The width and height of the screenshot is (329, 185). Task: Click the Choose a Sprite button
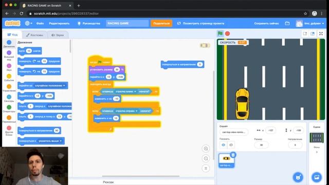(x=298, y=177)
